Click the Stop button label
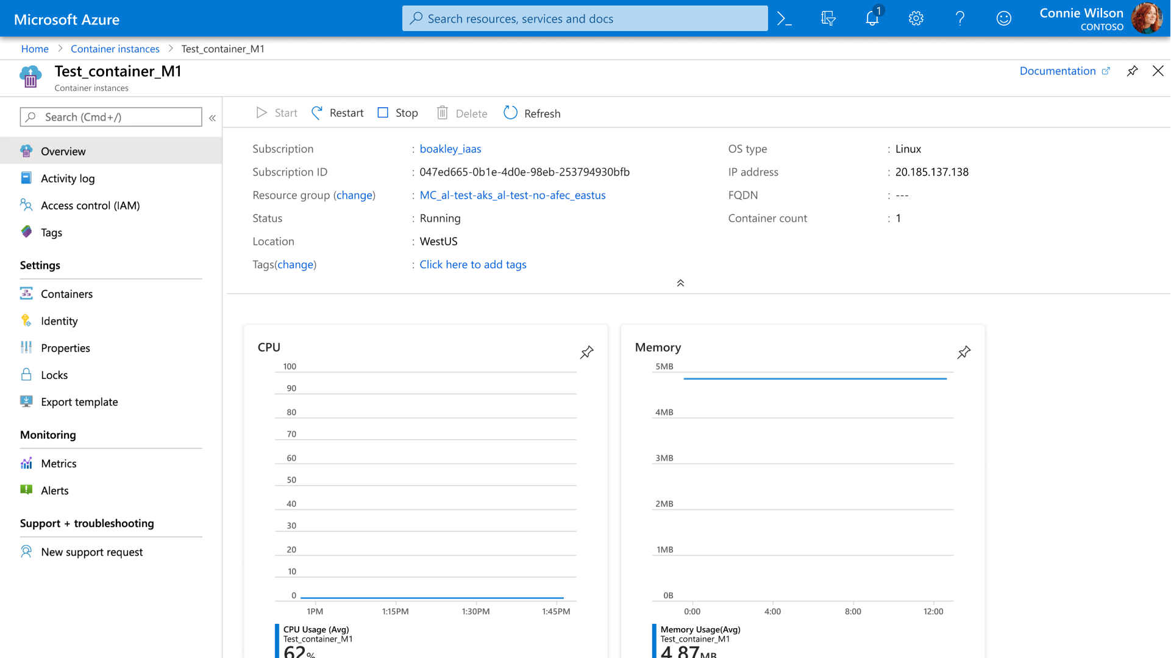Screen dimensions: 1171x658 [x=407, y=113]
